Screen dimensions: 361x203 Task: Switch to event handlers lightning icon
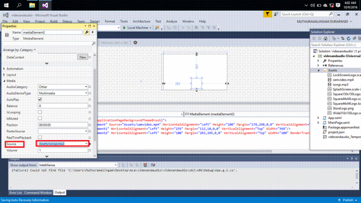[93, 32]
